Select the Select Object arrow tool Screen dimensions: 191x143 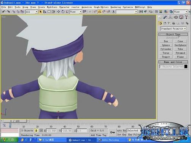41,12
